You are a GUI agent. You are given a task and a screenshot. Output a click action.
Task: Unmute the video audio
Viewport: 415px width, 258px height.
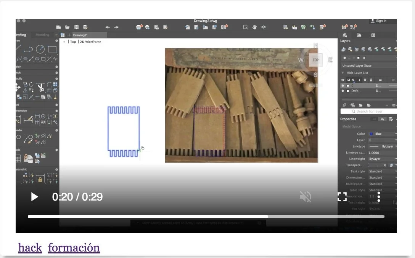pyautogui.click(x=306, y=197)
